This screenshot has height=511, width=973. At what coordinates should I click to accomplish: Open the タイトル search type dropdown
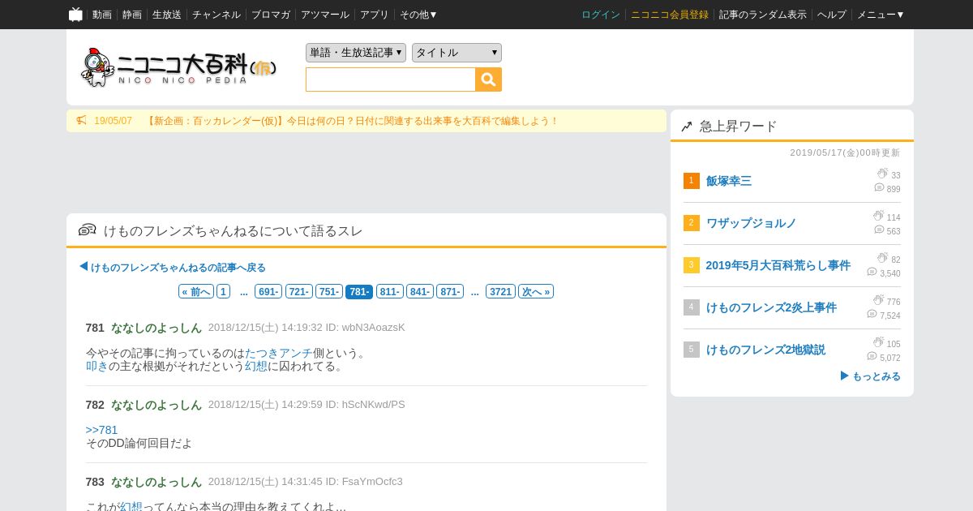[456, 53]
